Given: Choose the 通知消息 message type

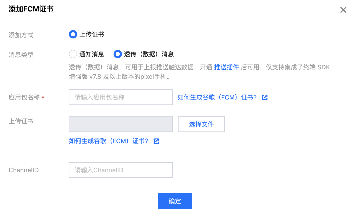Looking at the screenshot, I should coord(73,54).
